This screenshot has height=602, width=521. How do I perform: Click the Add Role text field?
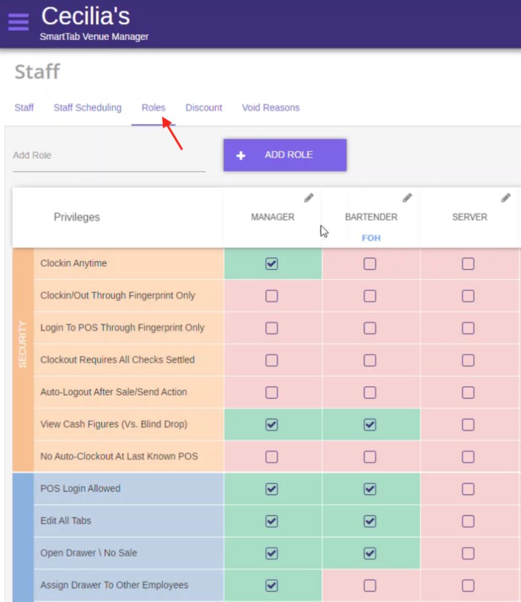[109, 156]
